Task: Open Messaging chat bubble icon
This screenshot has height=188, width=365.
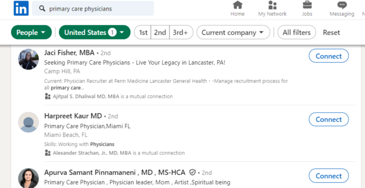Action: click(x=342, y=5)
